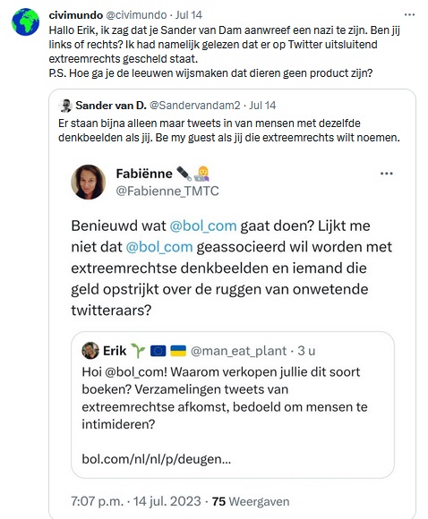Click Erik's small profile avatar

[90, 351]
